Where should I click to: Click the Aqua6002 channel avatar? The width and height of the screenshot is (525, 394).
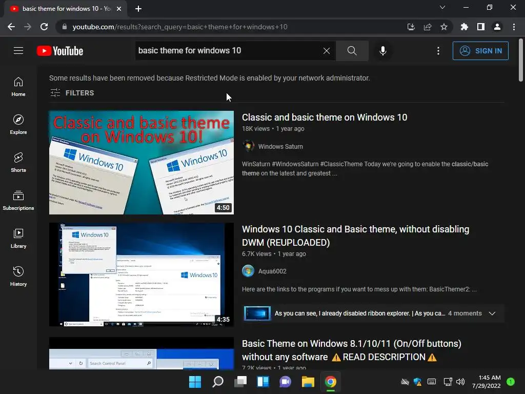[x=248, y=271]
